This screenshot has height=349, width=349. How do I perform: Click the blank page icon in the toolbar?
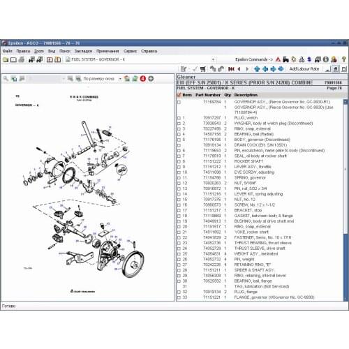[13, 60]
